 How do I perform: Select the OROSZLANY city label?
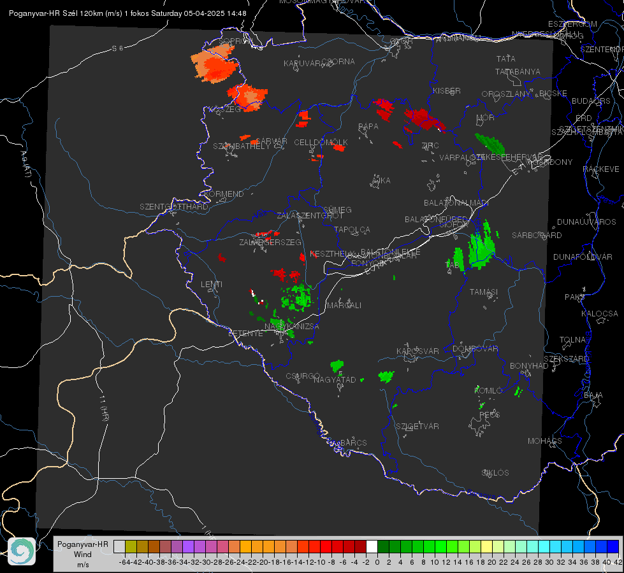click(x=506, y=94)
